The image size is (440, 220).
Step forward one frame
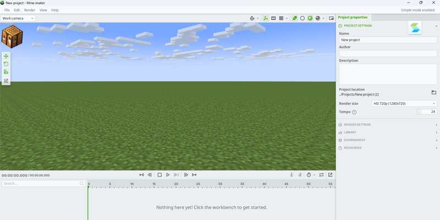point(186,175)
